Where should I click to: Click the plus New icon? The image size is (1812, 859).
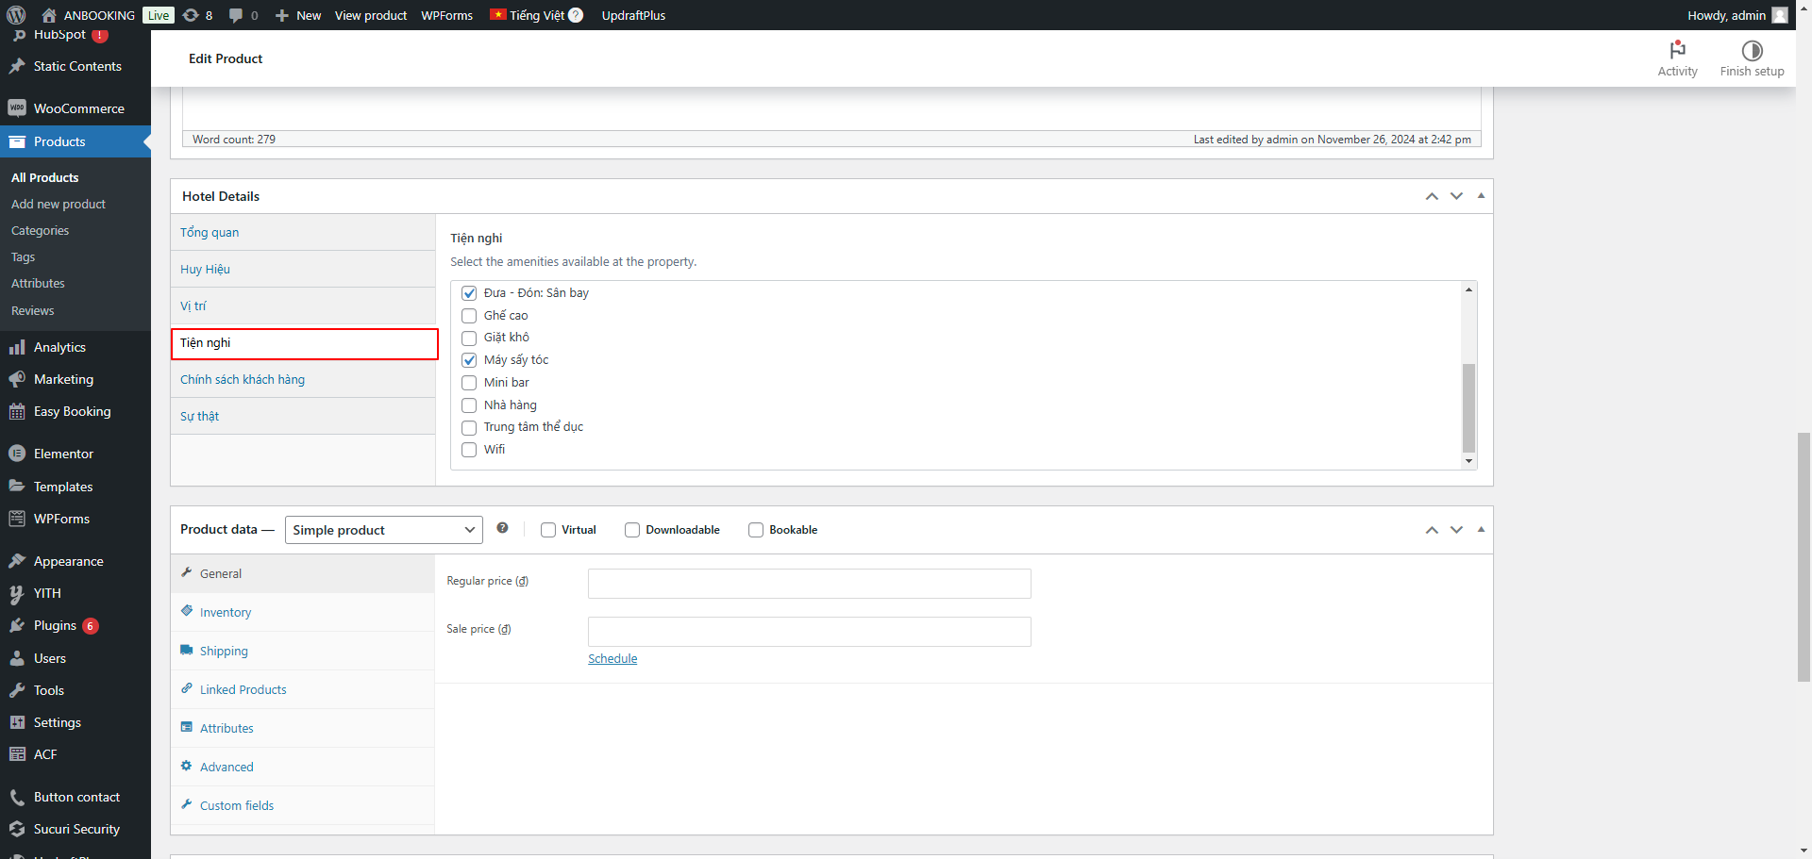pyautogui.click(x=281, y=15)
